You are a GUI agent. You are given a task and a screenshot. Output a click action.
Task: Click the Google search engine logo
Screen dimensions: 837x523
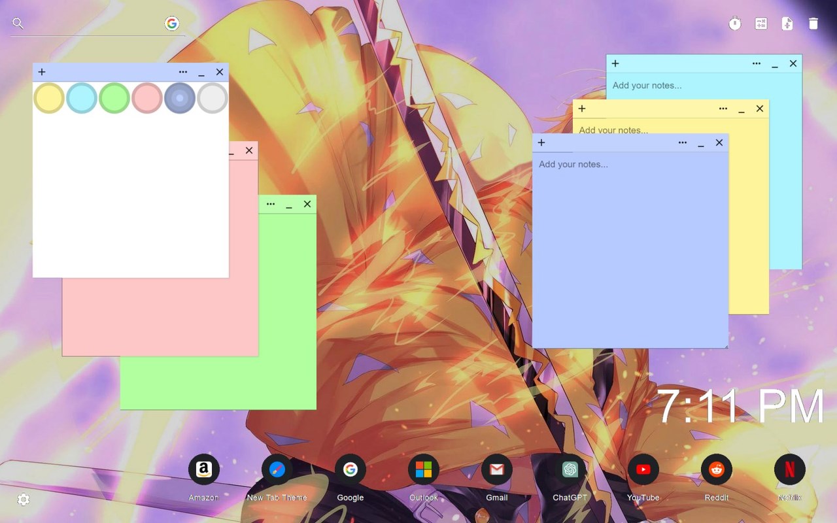click(172, 24)
